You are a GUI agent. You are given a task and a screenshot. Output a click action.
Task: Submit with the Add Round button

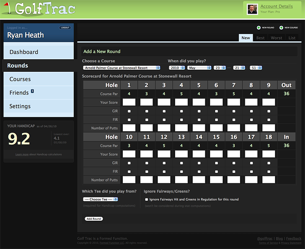point(94,219)
